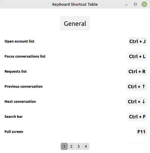Click the Ctrl + L shortcut badge
This screenshot has width=150, height=153.
click(x=137, y=56)
